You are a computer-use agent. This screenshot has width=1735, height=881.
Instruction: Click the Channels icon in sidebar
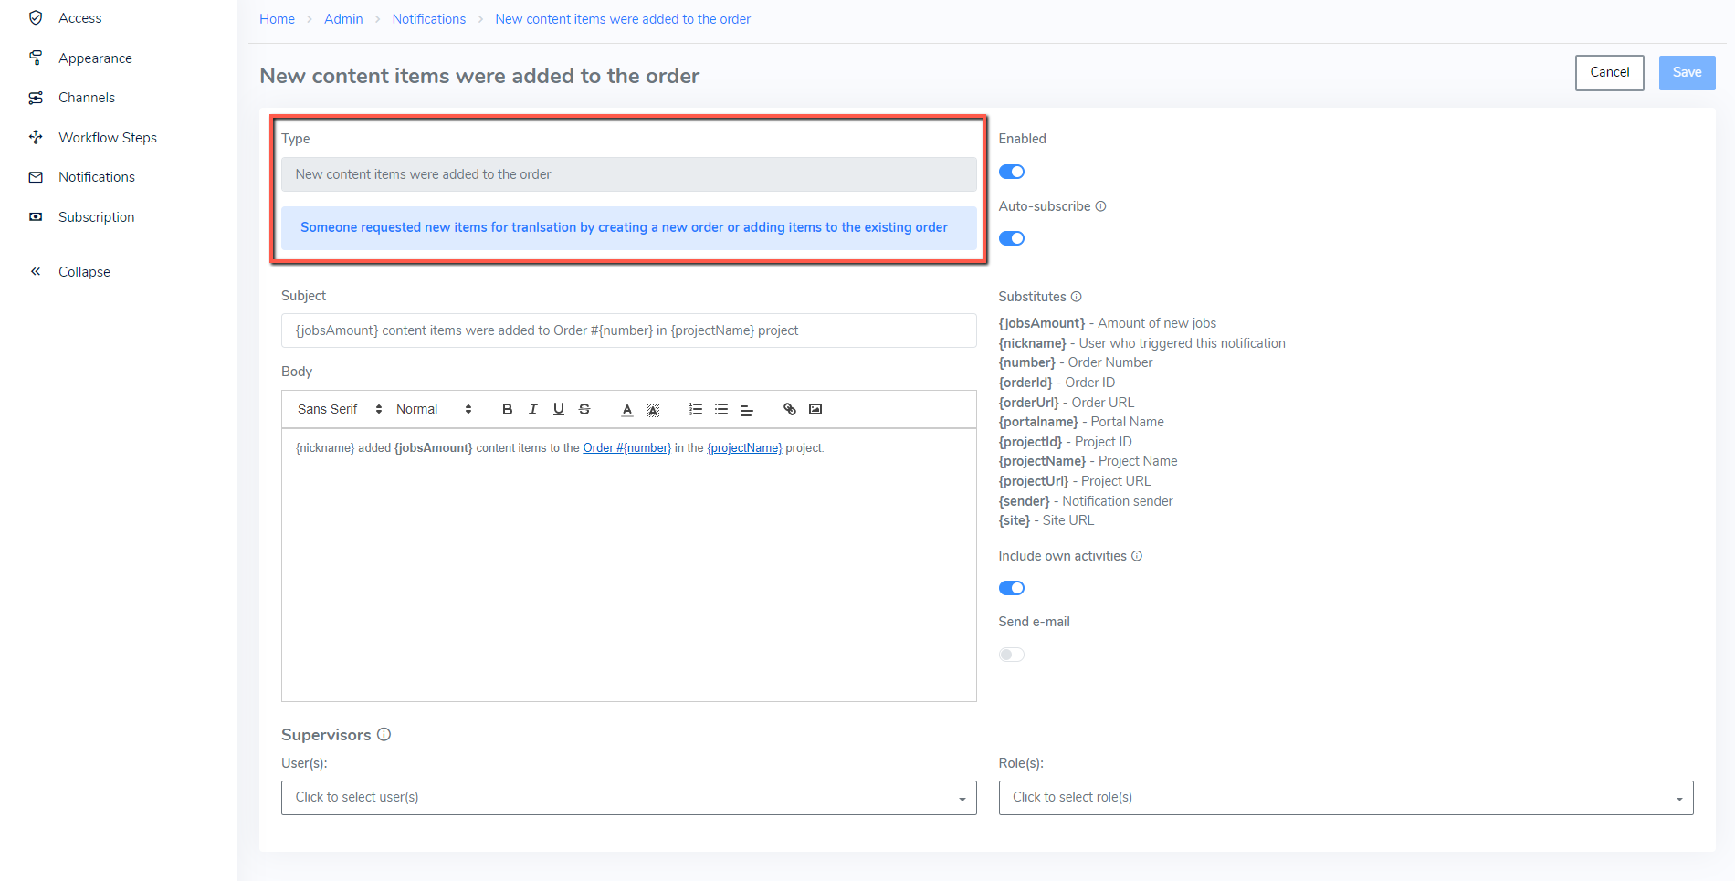pyautogui.click(x=36, y=98)
